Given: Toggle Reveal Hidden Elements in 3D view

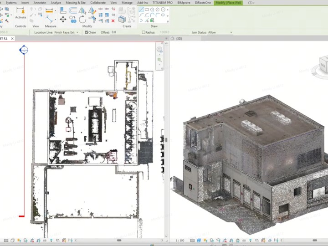Looking at the screenshot, I should 251,241.
